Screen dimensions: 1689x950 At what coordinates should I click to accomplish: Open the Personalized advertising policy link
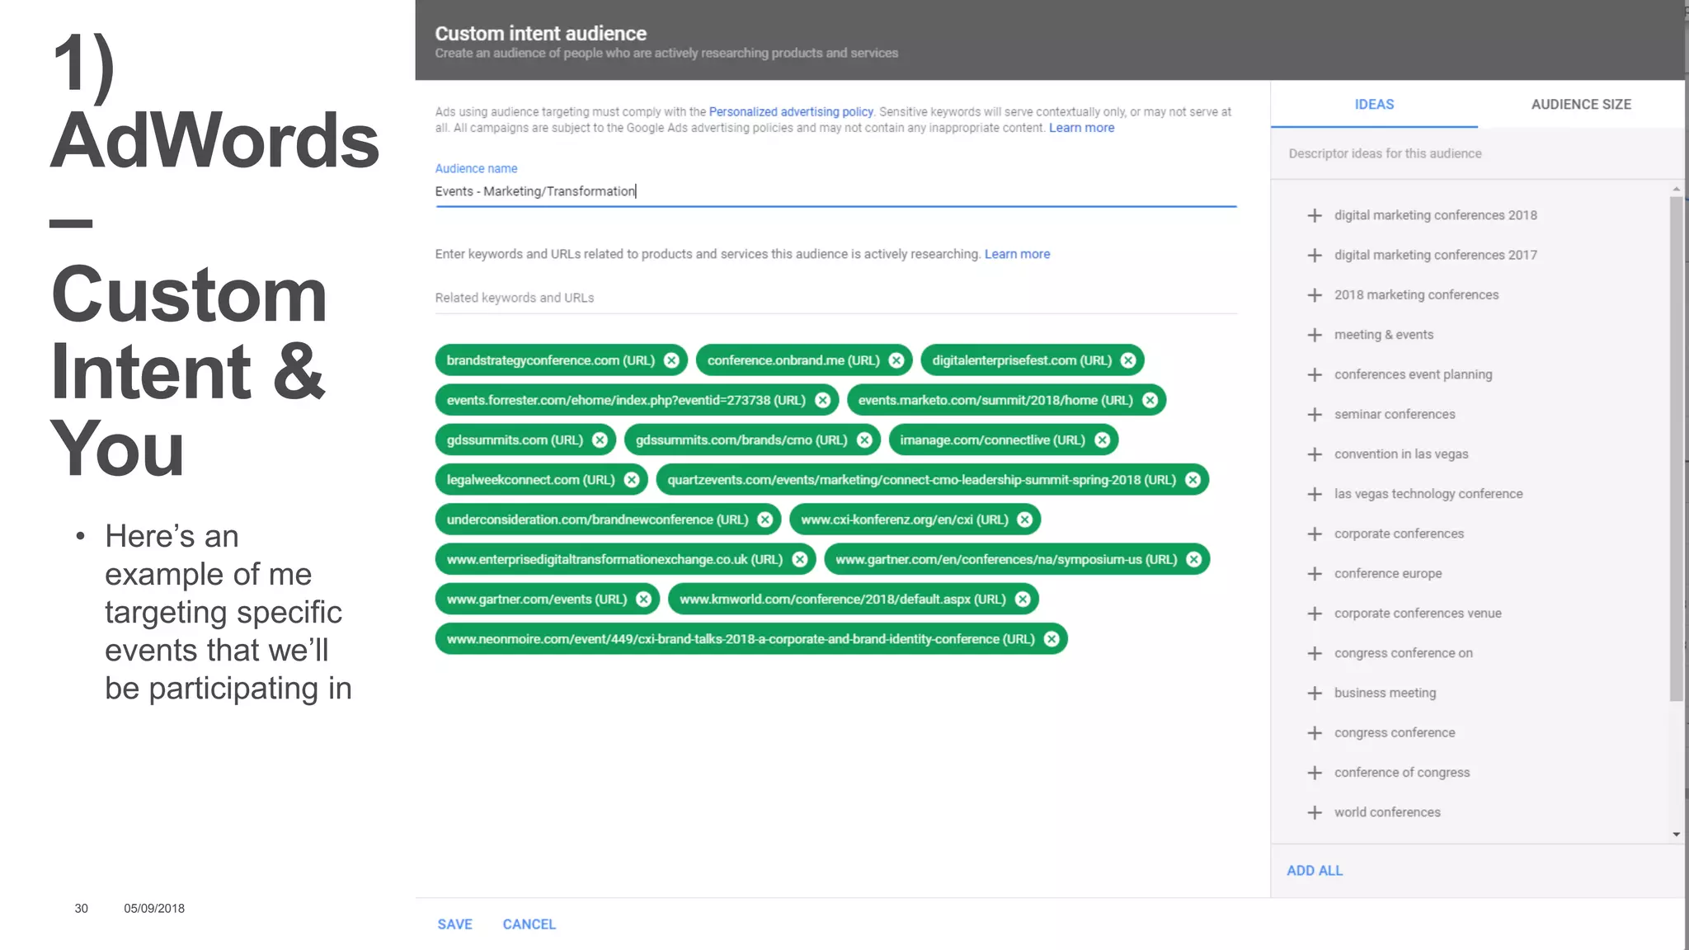(x=790, y=111)
